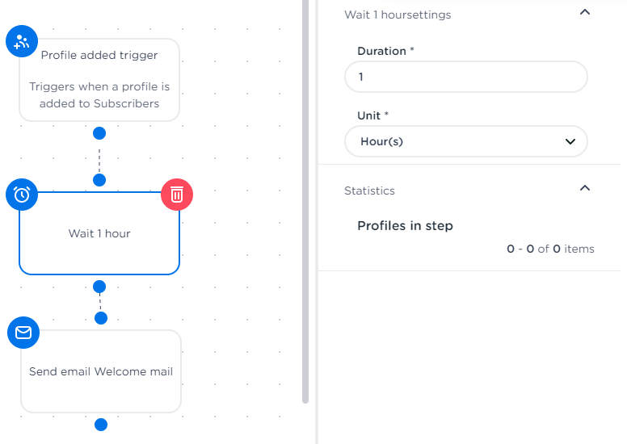Click connector dot below Profile added trigger

pyautogui.click(x=99, y=133)
